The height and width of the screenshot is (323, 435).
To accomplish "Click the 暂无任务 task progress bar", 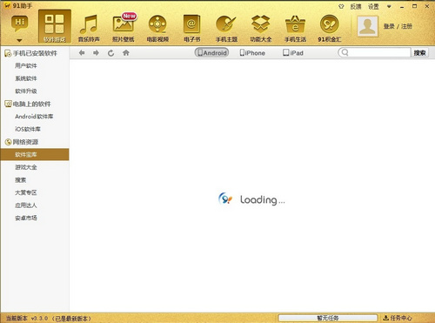I will point(328,318).
